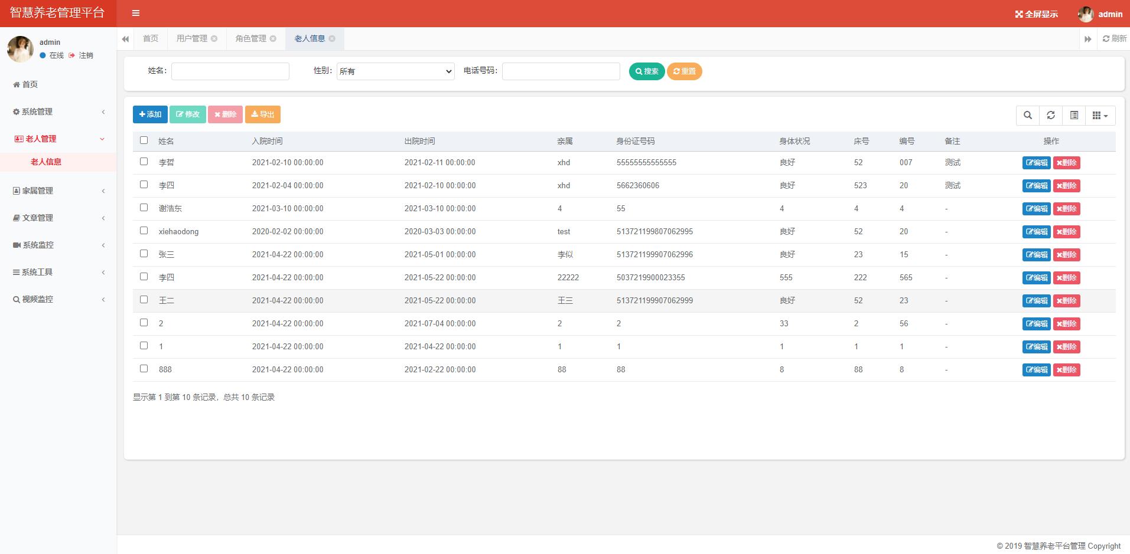Click the 电话号码 input field

click(561, 71)
